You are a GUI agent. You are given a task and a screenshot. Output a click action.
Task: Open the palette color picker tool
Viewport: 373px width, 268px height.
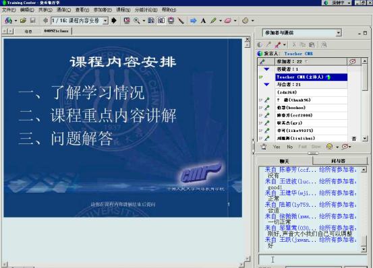[245, 21]
